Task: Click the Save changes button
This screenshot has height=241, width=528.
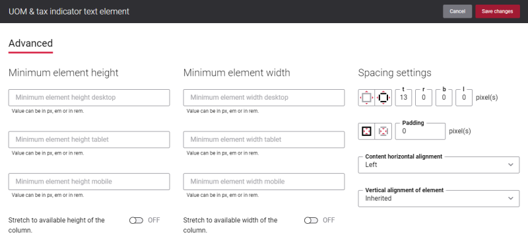Action: pos(498,11)
